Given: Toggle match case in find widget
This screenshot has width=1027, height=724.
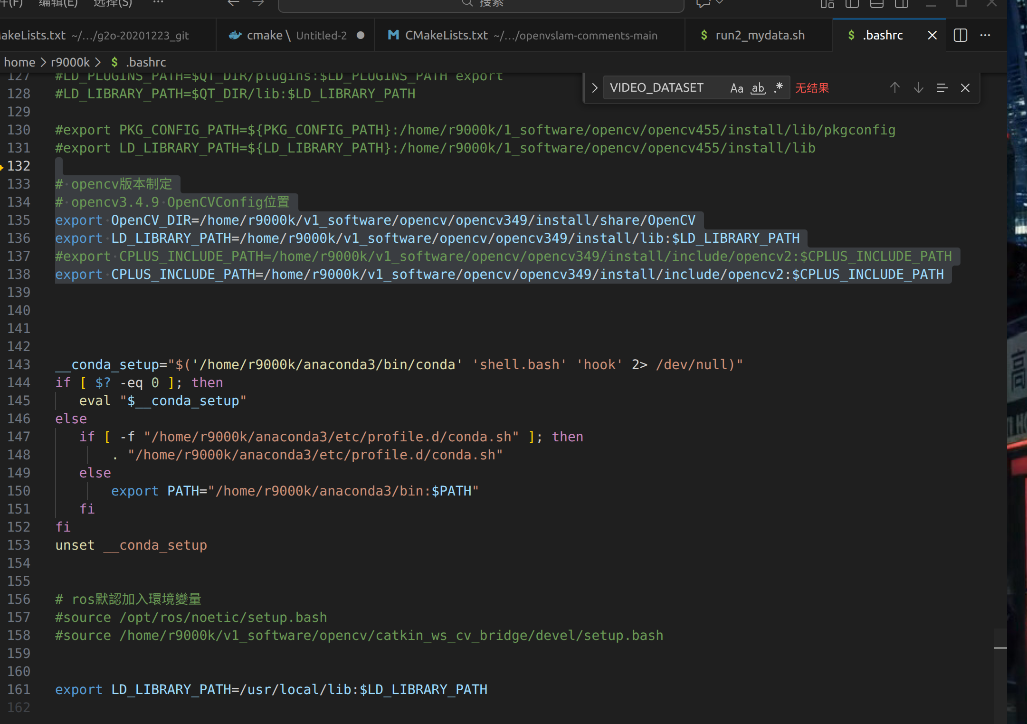Looking at the screenshot, I should 736,88.
